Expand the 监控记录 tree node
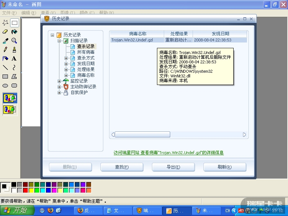Image resolution: width=288 pixels, height=216 pixels. coord(59,81)
